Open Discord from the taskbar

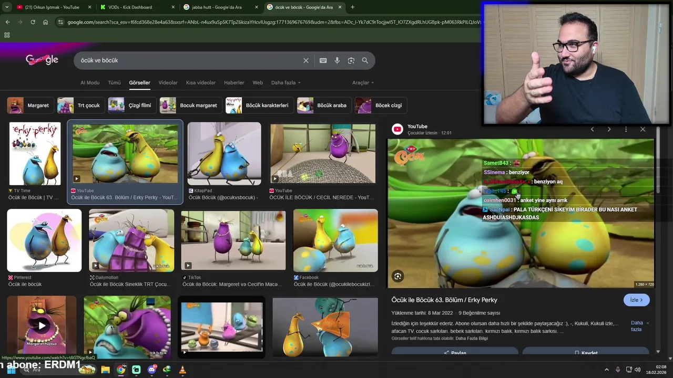[152, 370]
